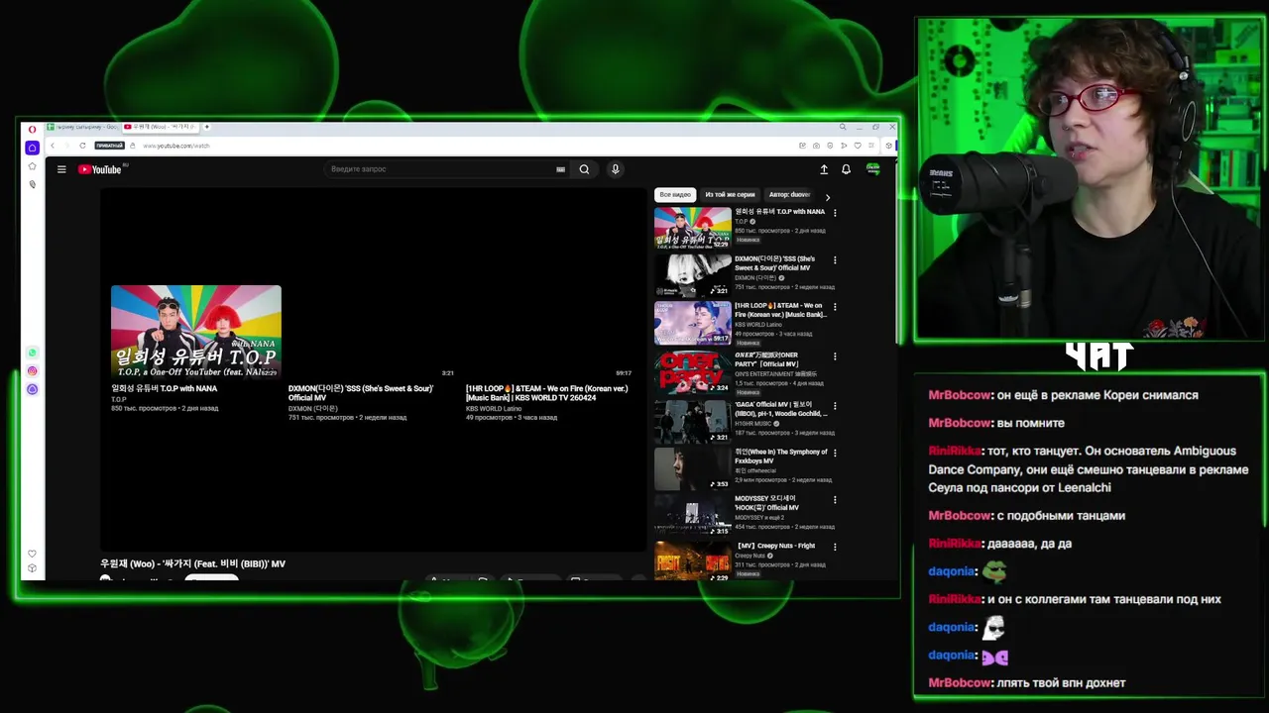Viewport: 1269px width, 713px height.
Task: Click video title 우원재 (Woo) below player
Action: [x=192, y=563]
